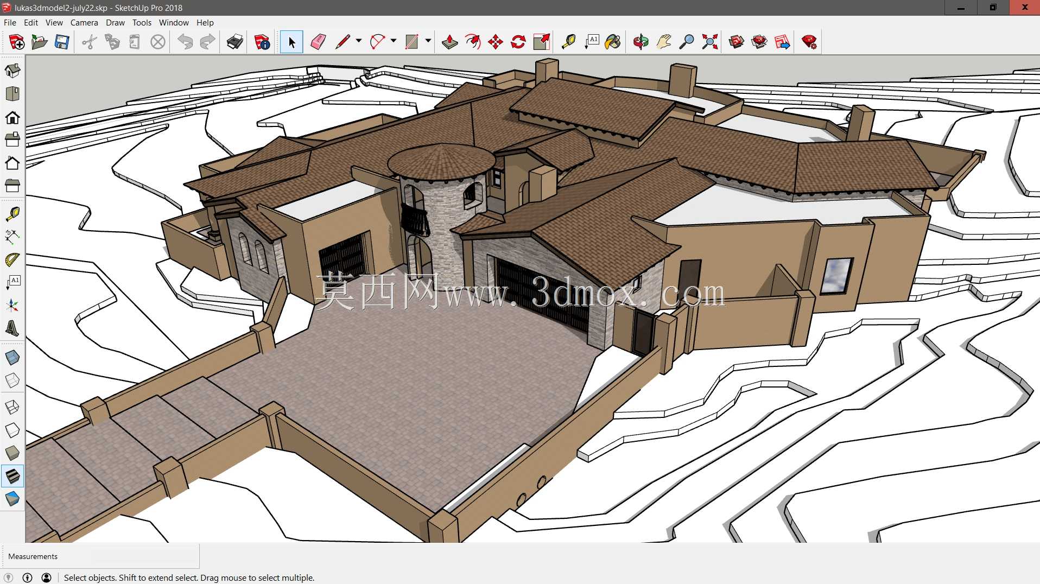
Task: Select Text tool in left toolbar
Action: point(12,282)
